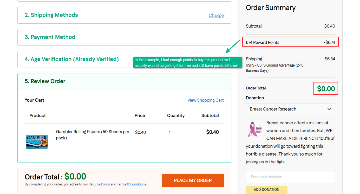Click the 674 Reward Points row
Image resolution: width=360 pixels, height=194 pixels.
pos(290,42)
